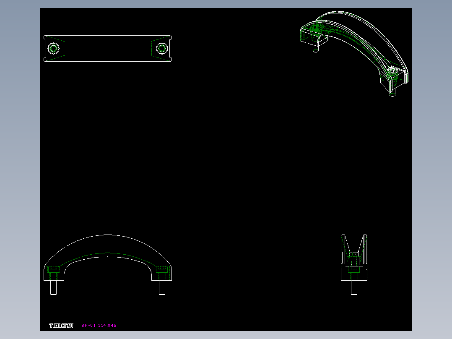The image size is (452, 339).
Task: Pick the right hex bolt in top view
Action: (162, 49)
